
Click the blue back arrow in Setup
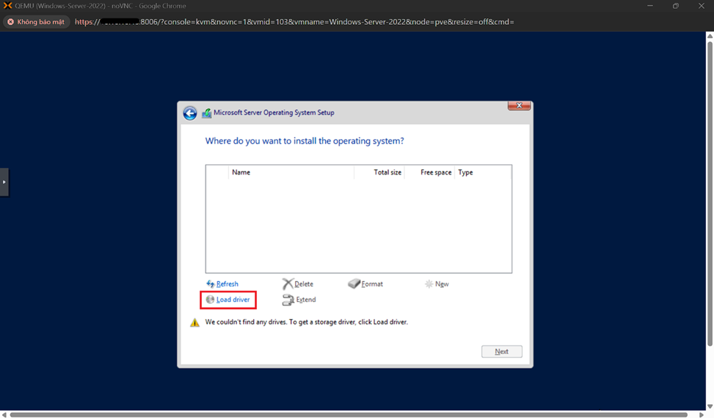coord(190,113)
